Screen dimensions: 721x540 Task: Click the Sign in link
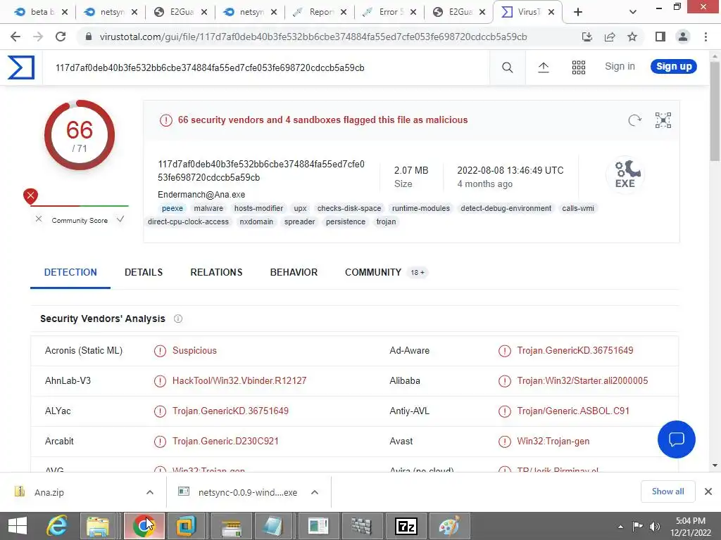(620, 67)
